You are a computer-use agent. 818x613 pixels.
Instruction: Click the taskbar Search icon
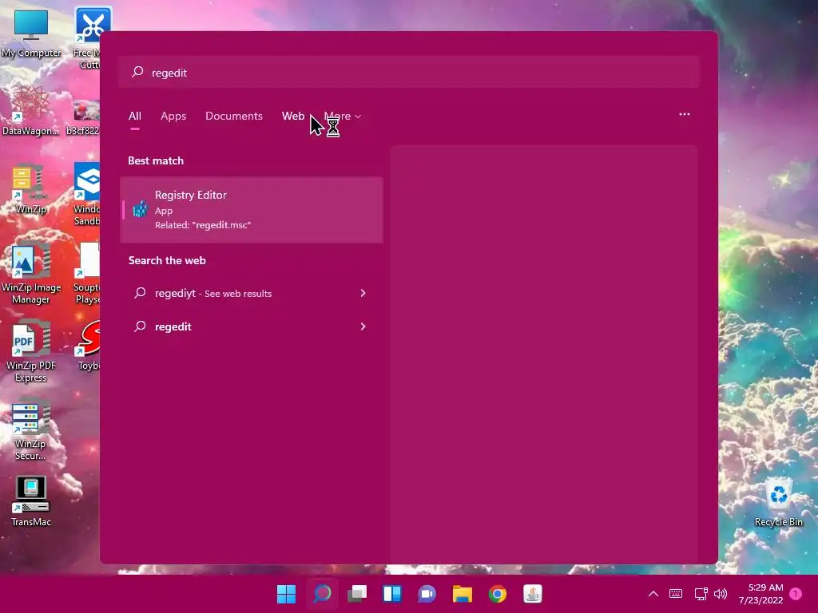pos(322,594)
